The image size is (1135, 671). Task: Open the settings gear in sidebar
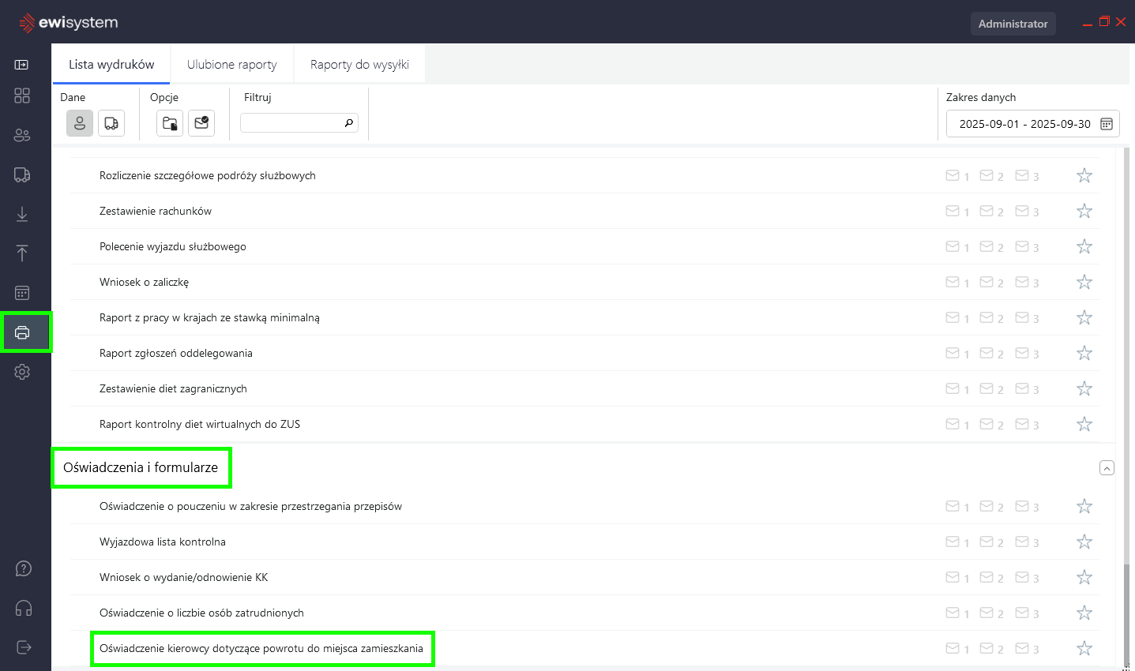tap(22, 372)
